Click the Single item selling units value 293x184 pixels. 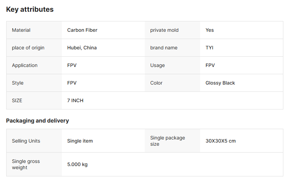tap(80, 141)
